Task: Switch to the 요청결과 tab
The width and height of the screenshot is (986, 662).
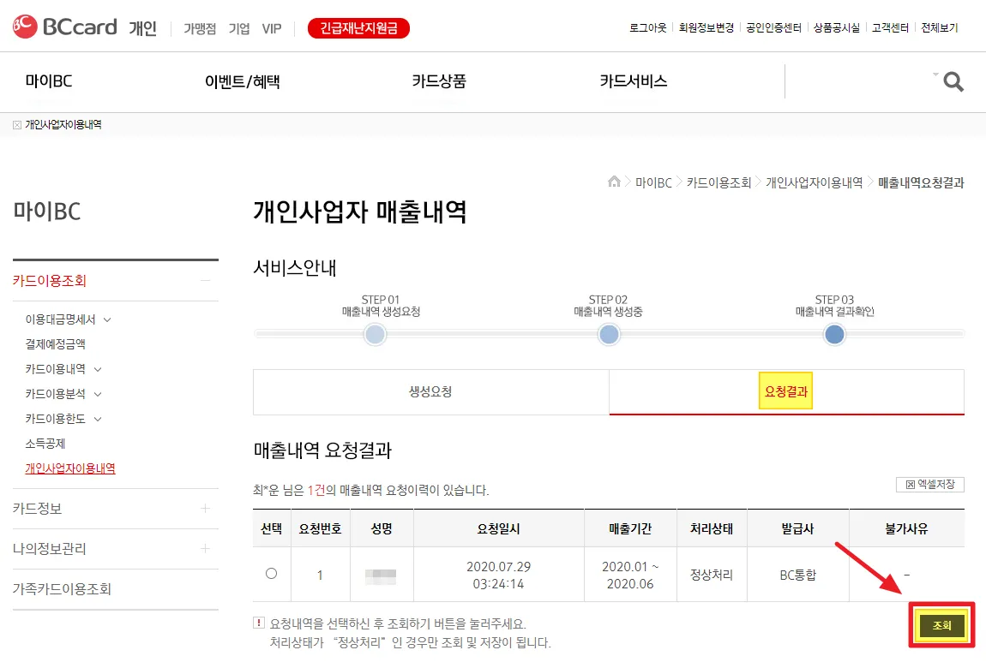Action: tap(786, 392)
